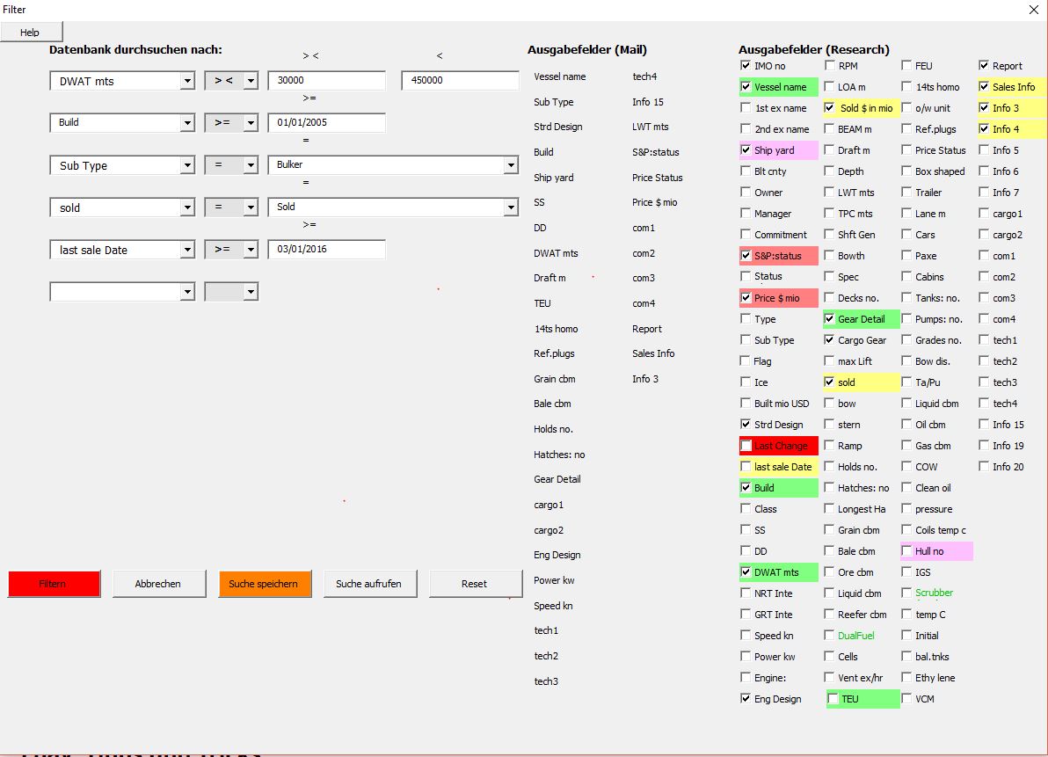The height and width of the screenshot is (757, 1048).
Task: Open saved searches with Suche aufrufen
Action: point(368,584)
